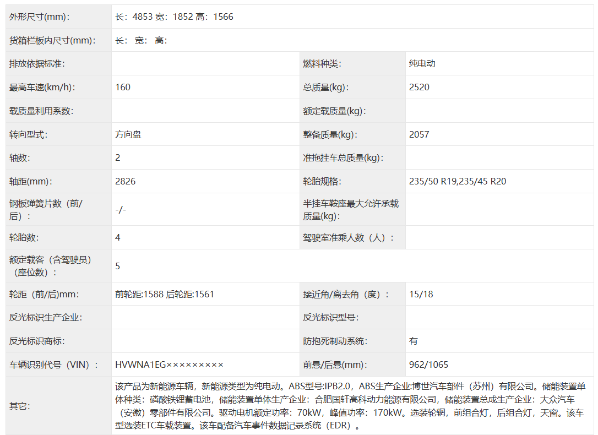Select the tire spec 235/50 R19,235/45 R20

tap(458, 181)
